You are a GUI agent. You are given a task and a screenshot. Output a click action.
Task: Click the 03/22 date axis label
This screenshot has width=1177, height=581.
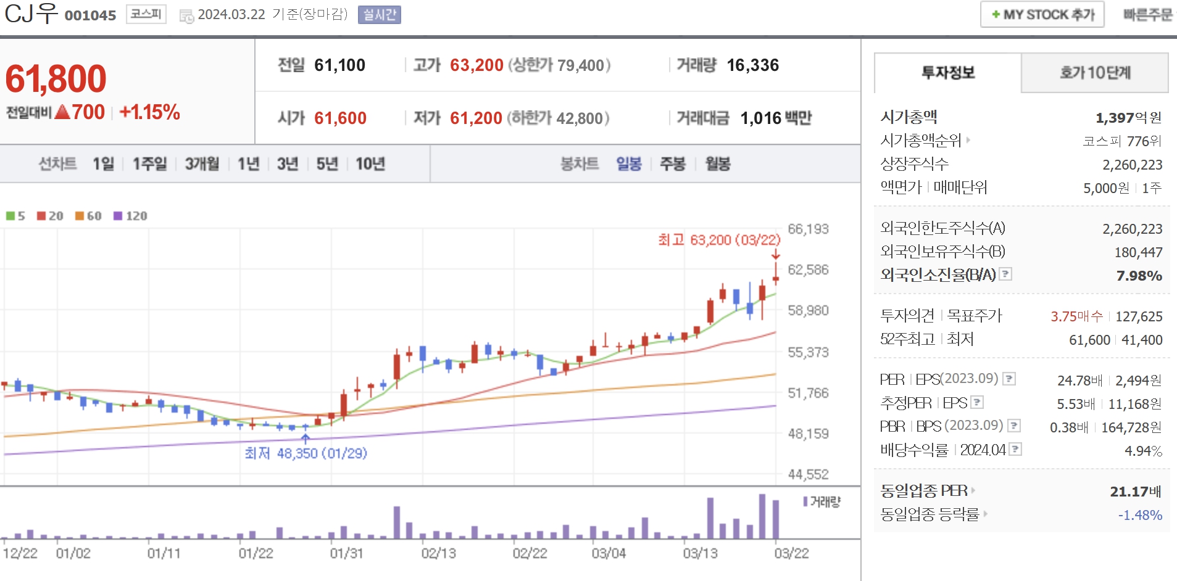791,553
